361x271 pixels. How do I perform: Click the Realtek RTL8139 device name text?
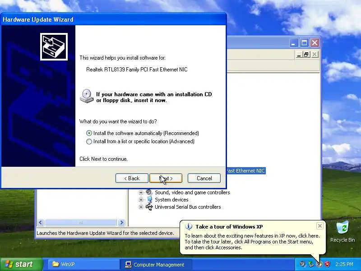(137, 70)
